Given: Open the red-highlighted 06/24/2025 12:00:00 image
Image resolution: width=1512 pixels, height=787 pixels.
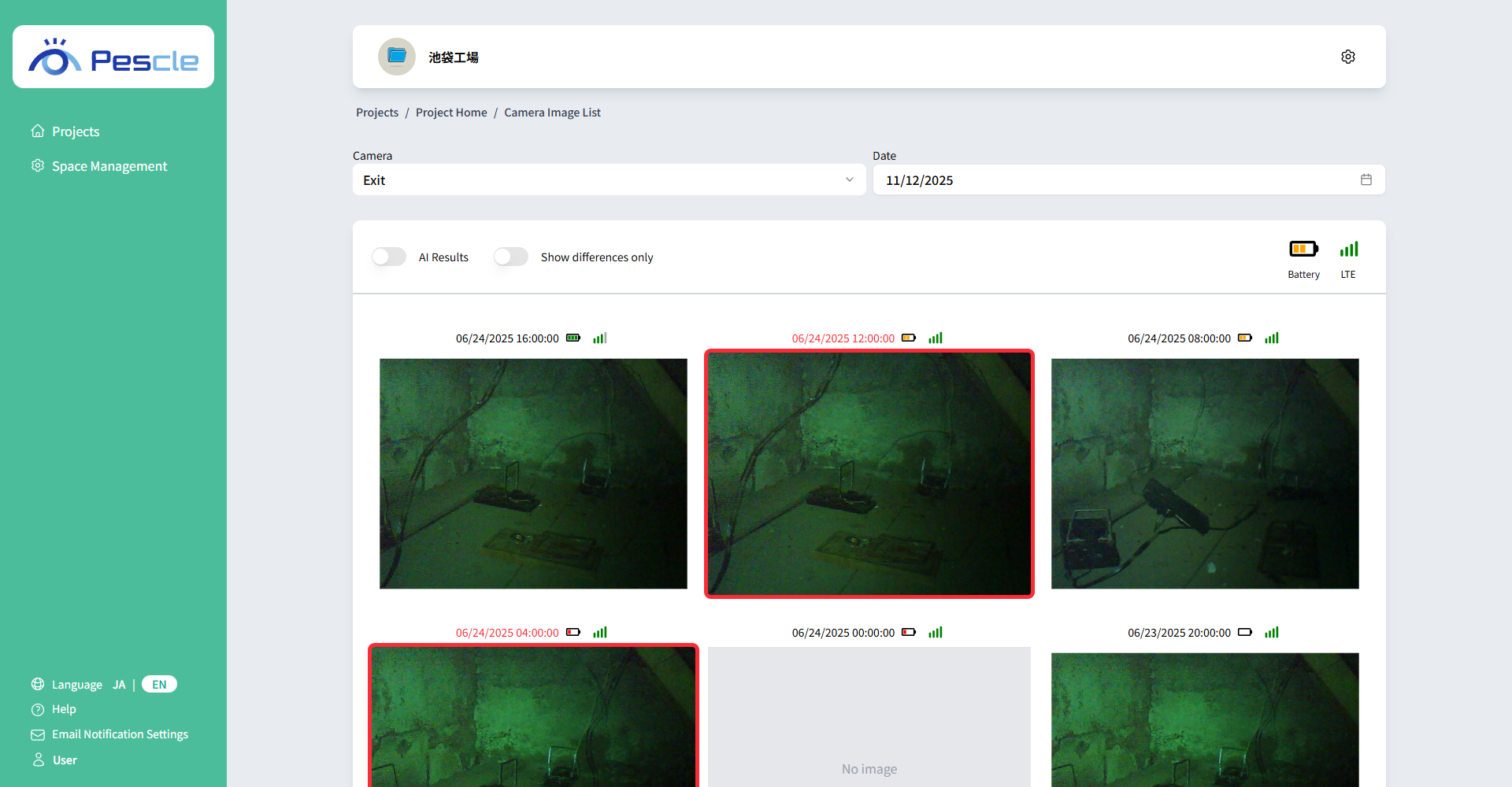Looking at the screenshot, I should [x=869, y=473].
